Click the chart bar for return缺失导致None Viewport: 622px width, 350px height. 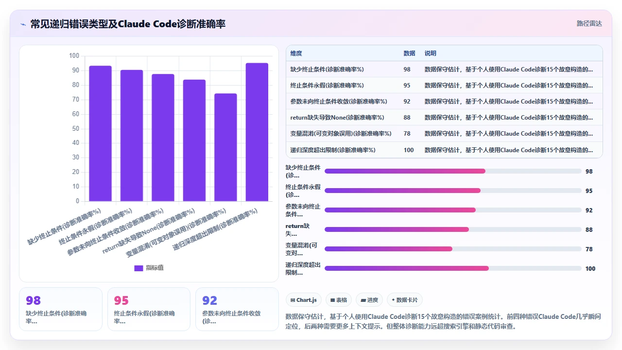(x=194, y=140)
